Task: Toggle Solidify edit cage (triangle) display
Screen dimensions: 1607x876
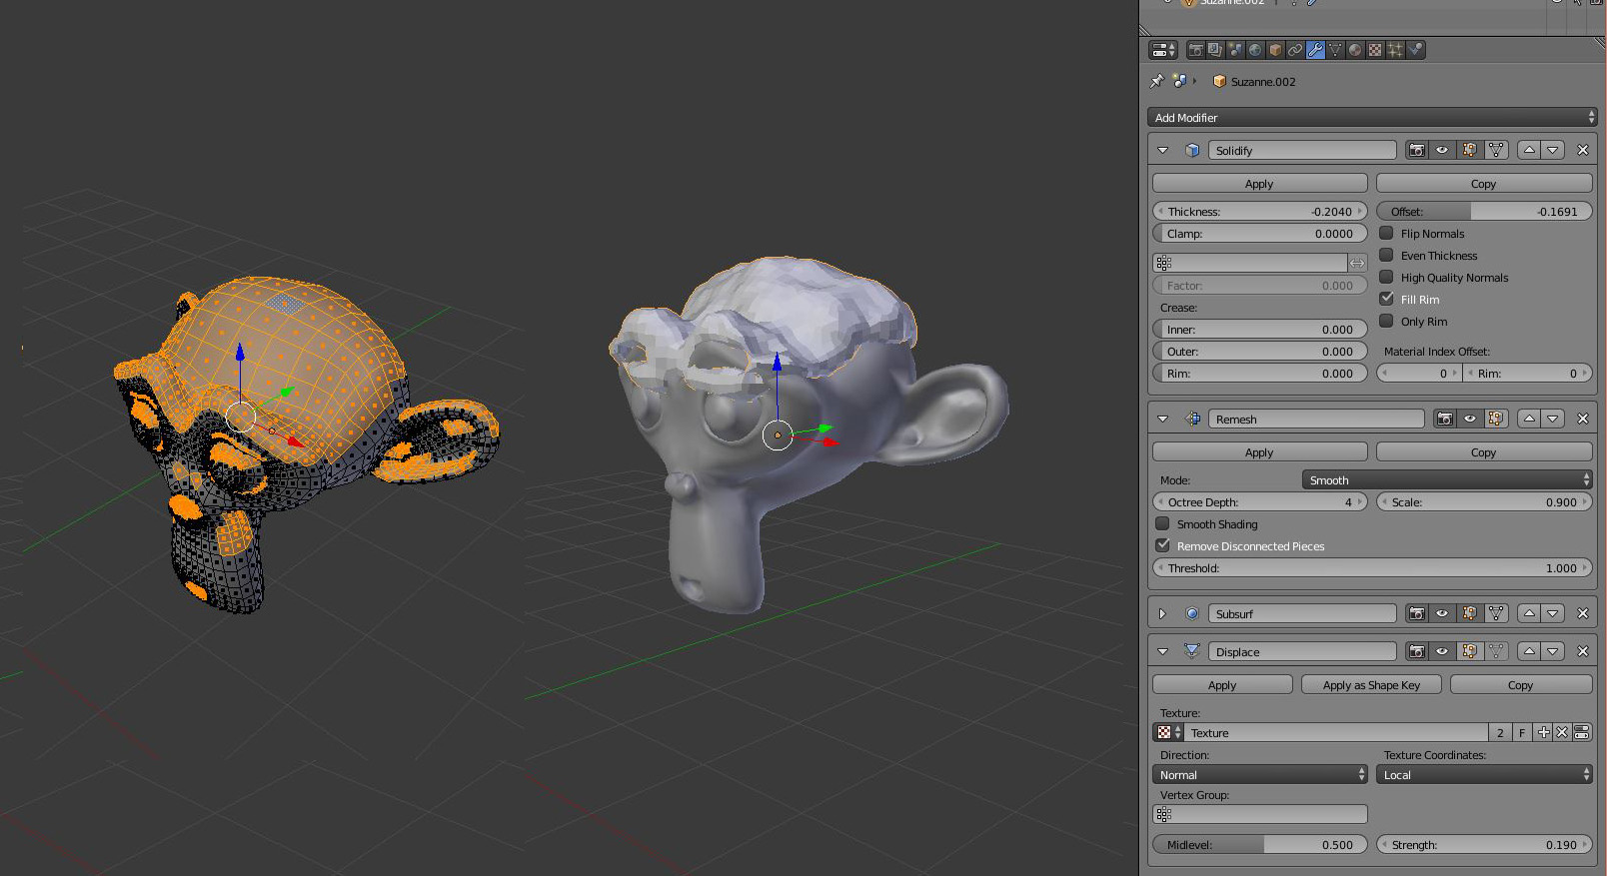Action: [x=1496, y=150]
